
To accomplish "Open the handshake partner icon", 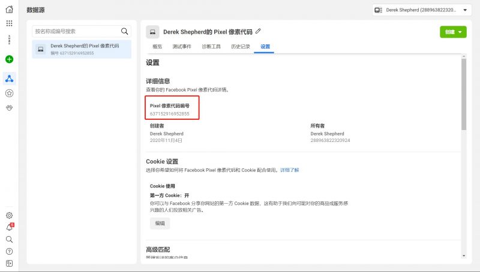I will (10, 108).
